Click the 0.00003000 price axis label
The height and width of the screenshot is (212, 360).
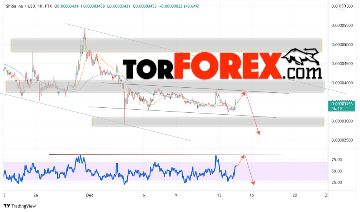(x=342, y=121)
